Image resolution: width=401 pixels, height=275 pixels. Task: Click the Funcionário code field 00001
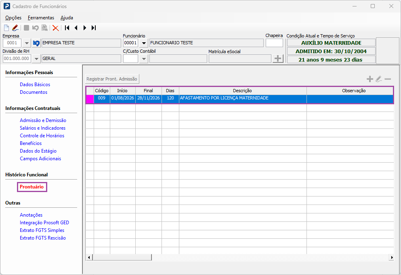click(x=130, y=43)
